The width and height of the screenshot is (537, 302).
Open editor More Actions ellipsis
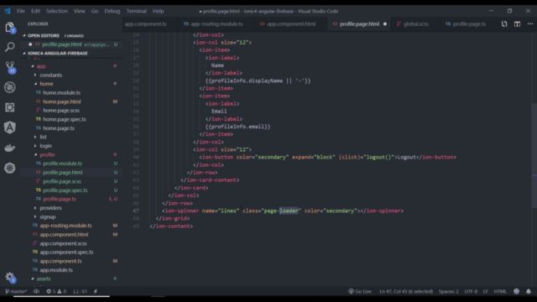click(530, 24)
